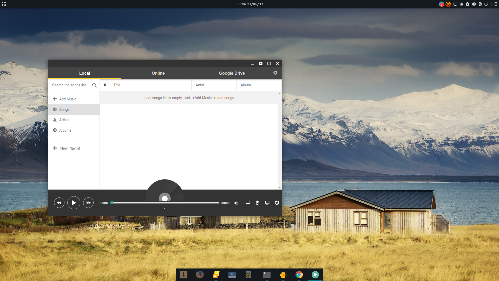Sort by the Title column header

pos(117,85)
